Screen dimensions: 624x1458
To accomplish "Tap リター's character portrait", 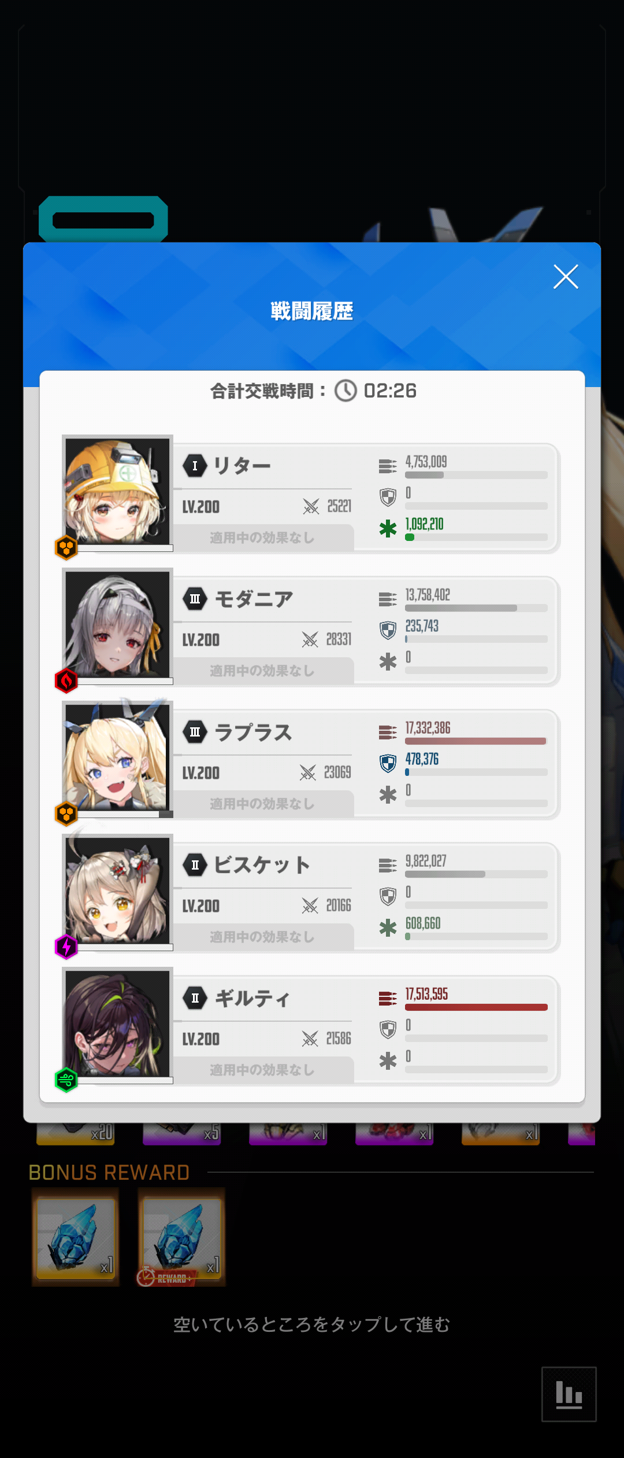I will pyautogui.click(x=117, y=491).
